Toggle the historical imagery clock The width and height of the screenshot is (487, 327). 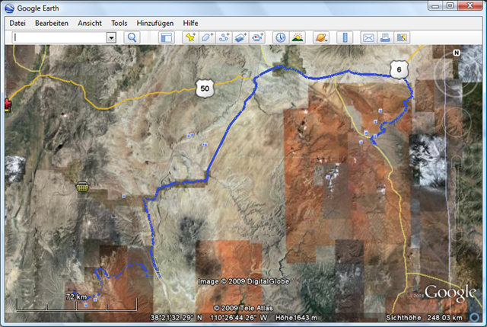(280, 37)
